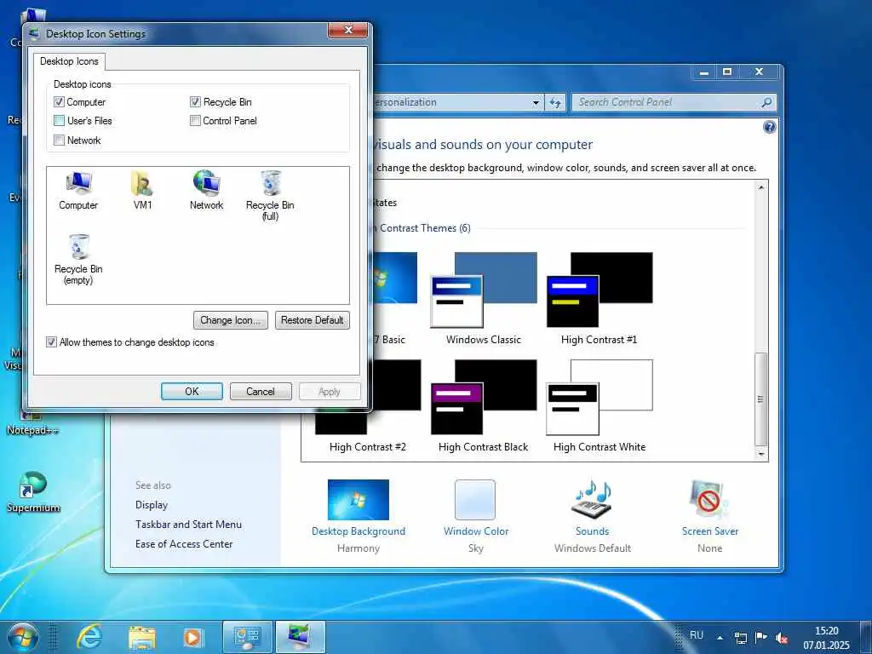Image resolution: width=872 pixels, height=654 pixels.
Task: Uncheck the Recycle Bin checkbox
Action: [x=195, y=102]
